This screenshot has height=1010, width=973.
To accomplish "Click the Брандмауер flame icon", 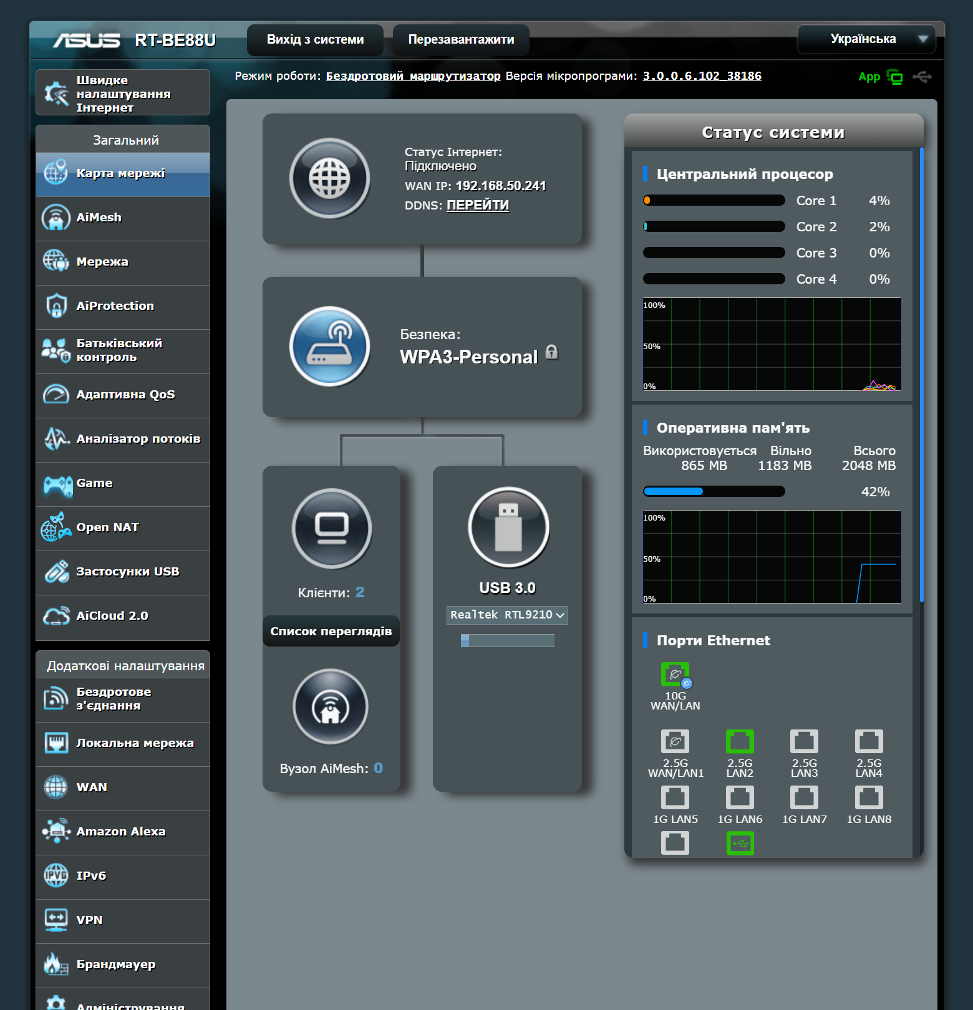I will tap(56, 964).
